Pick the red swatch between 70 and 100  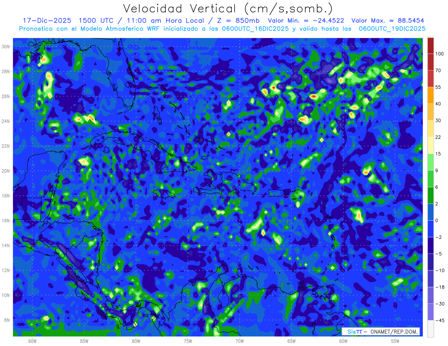[430, 62]
